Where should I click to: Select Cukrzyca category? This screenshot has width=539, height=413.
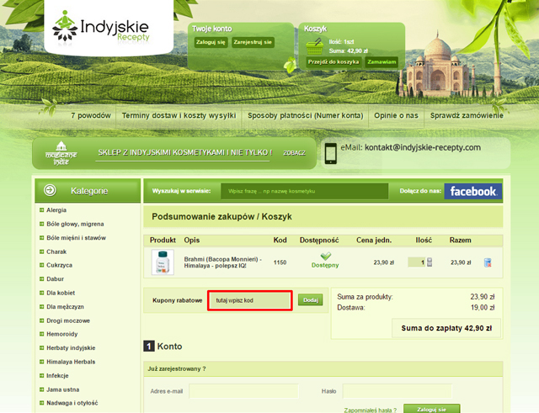click(59, 265)
